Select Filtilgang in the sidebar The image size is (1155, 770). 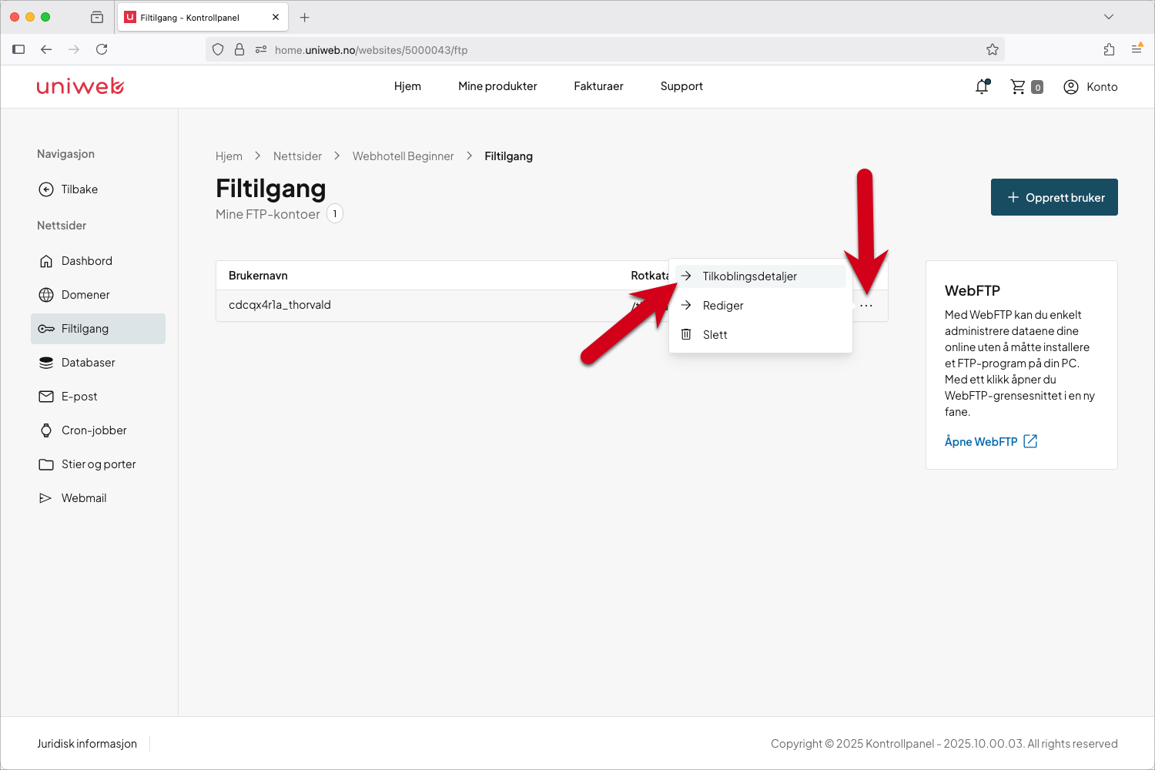click(98, 329)
